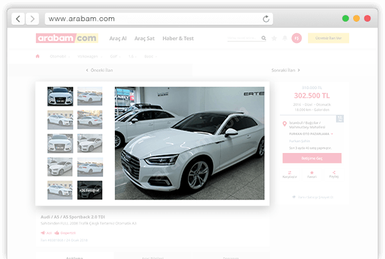Click the pink İletişime Geç button
Image resolution: width=385 pixels, height=259 pixels.
[x=312, y=158]
